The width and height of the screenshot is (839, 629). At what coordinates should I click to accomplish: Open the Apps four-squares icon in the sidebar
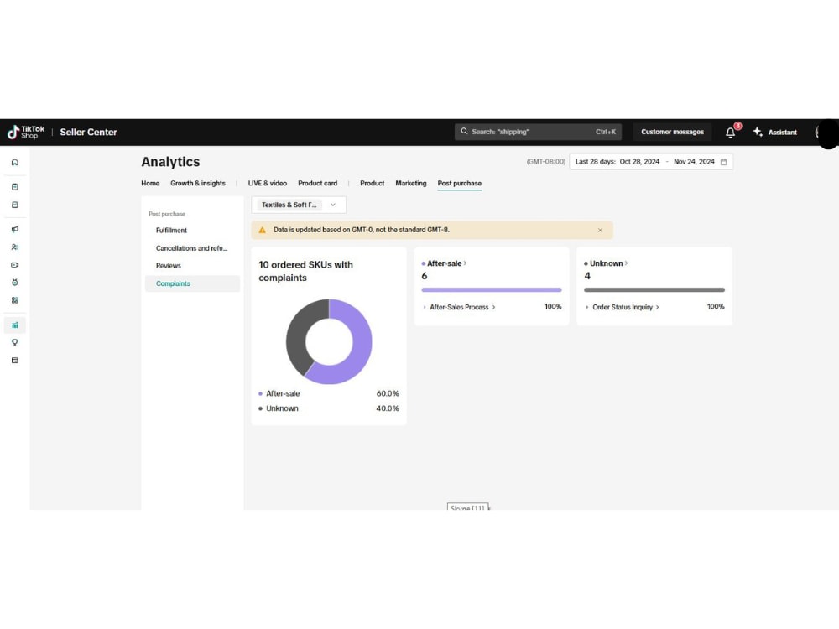(15, 300)
